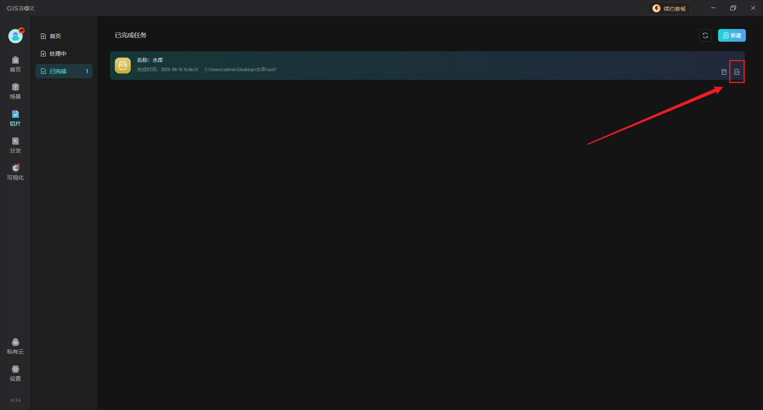This screenshot has height=410, width=763.
Task: Click the yellow 水库 task thumbnail icon
Action: (123, 66)
